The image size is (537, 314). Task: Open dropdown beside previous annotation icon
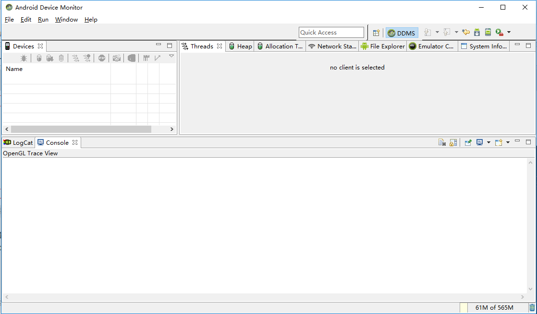tap(456, 32)
